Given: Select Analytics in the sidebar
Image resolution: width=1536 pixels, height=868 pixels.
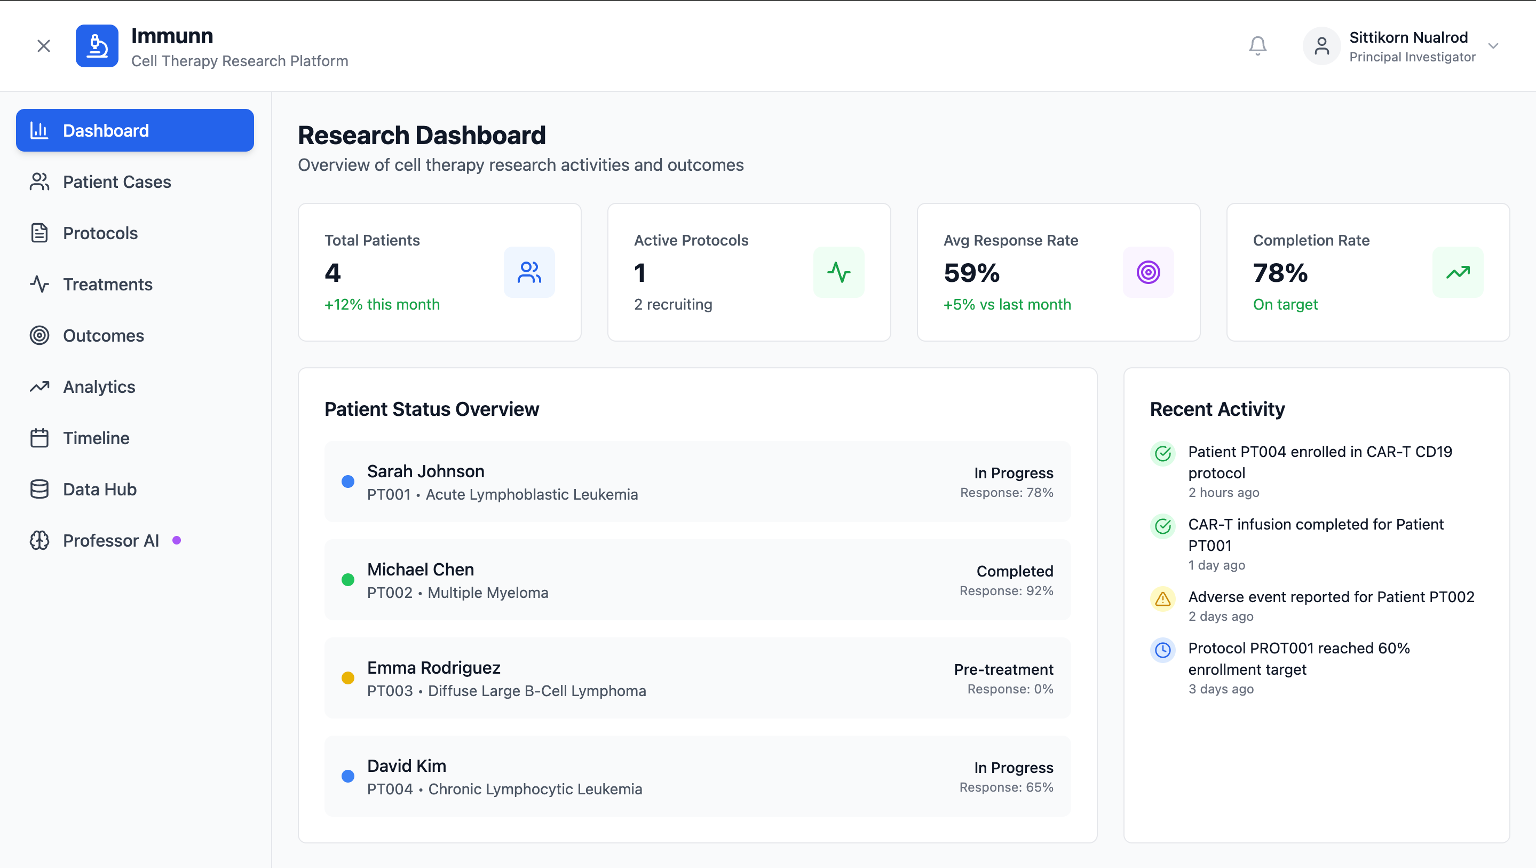Looking at the screenshot, I should 99,387.
